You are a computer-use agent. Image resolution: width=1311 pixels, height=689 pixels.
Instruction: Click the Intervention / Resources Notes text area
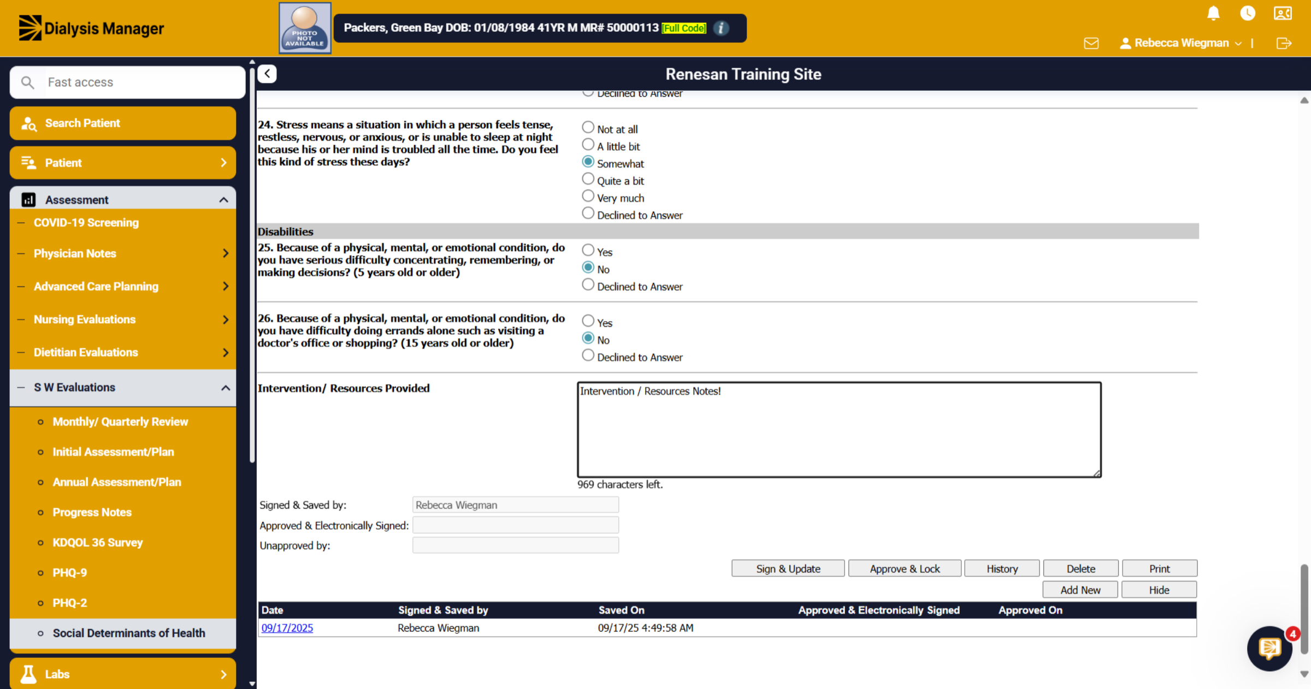tap(839, 430)
